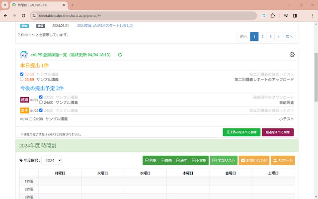The height and width of the screenshot is (199, 318).
Task: Click the 火曜日 column header
Action: [x=103, y=173]
